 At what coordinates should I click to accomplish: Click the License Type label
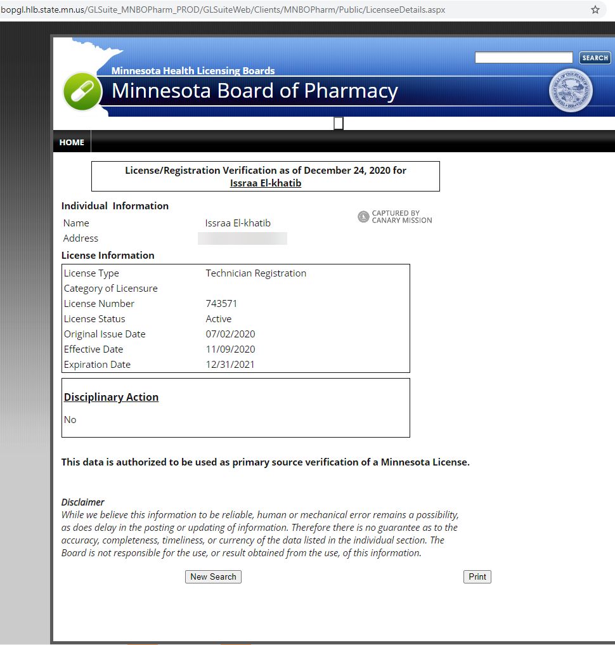[x=91, y=273]
